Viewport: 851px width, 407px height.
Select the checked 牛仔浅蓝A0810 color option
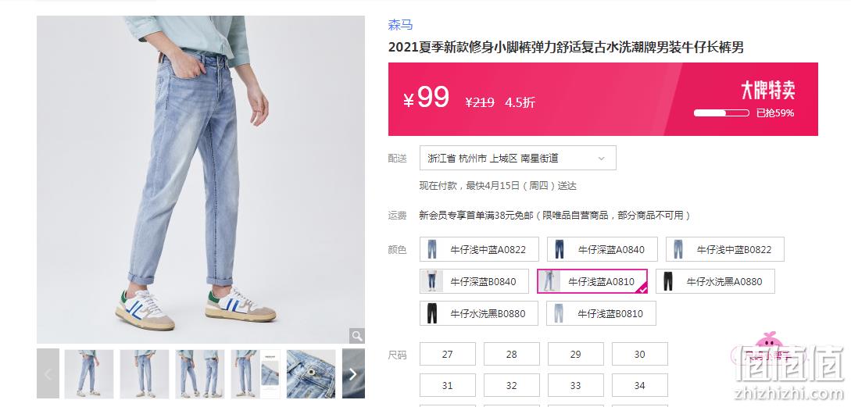[592, 282]
